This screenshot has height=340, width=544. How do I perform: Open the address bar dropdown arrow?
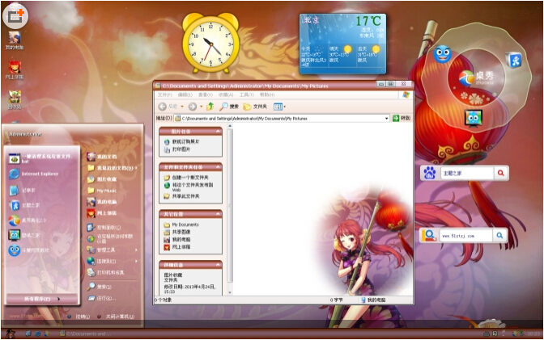(x=386, y=119)
